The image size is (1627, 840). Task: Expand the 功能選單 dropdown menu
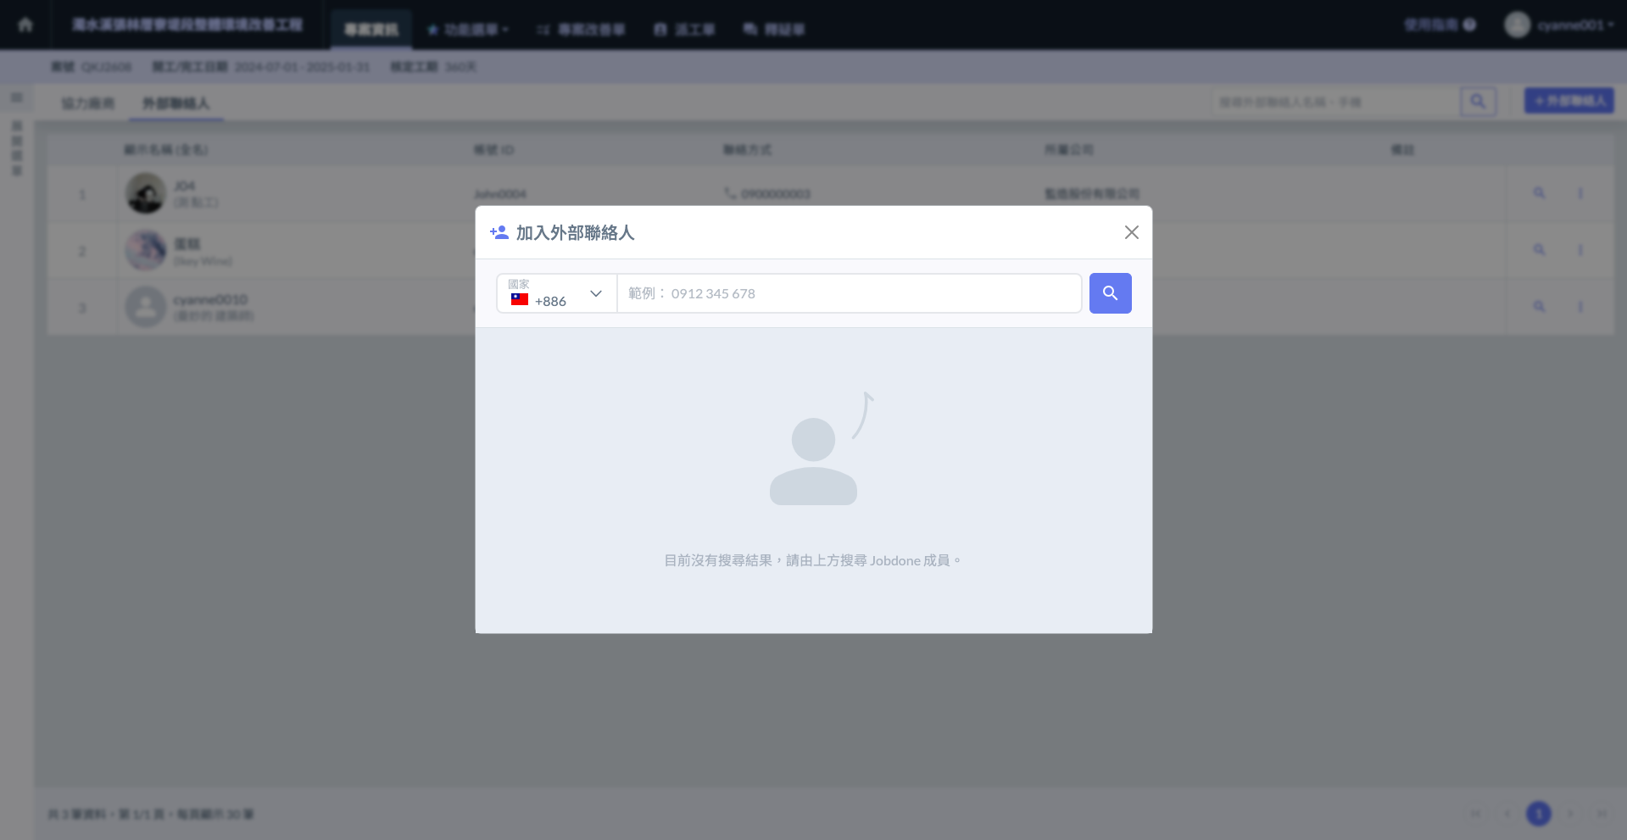468,30
